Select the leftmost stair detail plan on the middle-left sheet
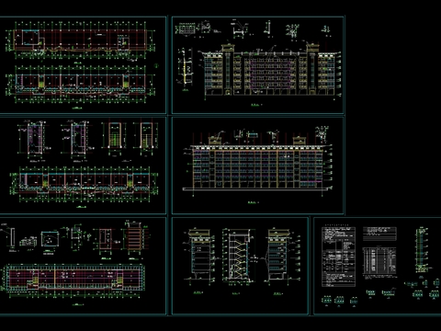This screenshot has width=441, height=331. 35,139
